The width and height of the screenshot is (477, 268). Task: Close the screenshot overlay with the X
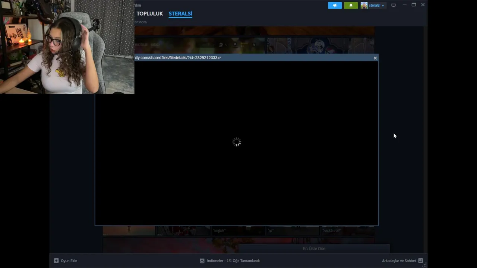375,58
